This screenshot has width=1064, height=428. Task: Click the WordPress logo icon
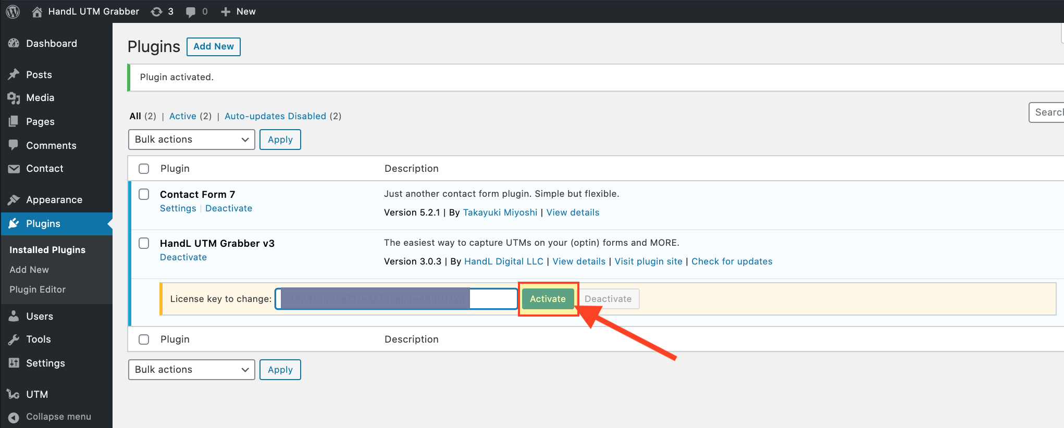coord(13,11)
